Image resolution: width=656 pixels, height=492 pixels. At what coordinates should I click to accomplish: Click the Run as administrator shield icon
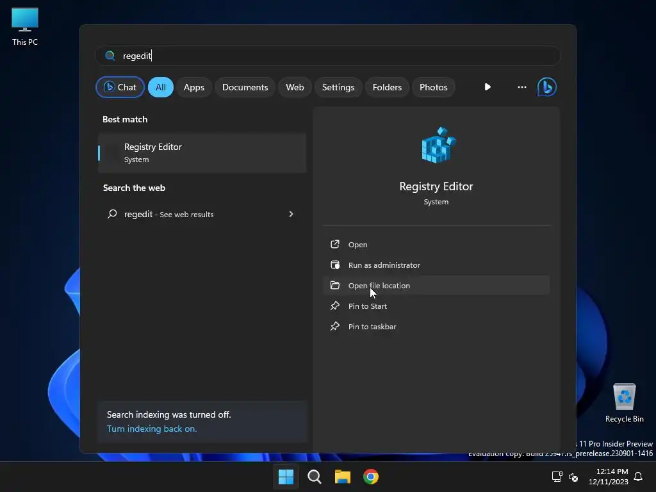(x=334, y=265)
